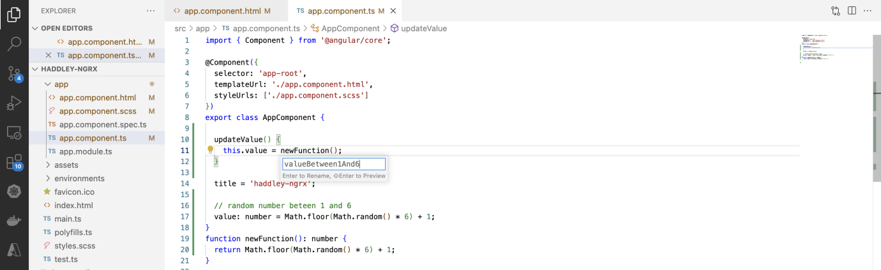This screenshot has height=270, width=881.
Task: Expand the environments folder
Action: click(x=48, y=179)
